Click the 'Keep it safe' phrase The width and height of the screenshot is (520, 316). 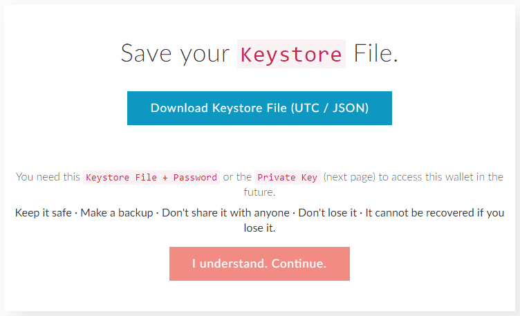pyautogui.click(x=43, y=212)
